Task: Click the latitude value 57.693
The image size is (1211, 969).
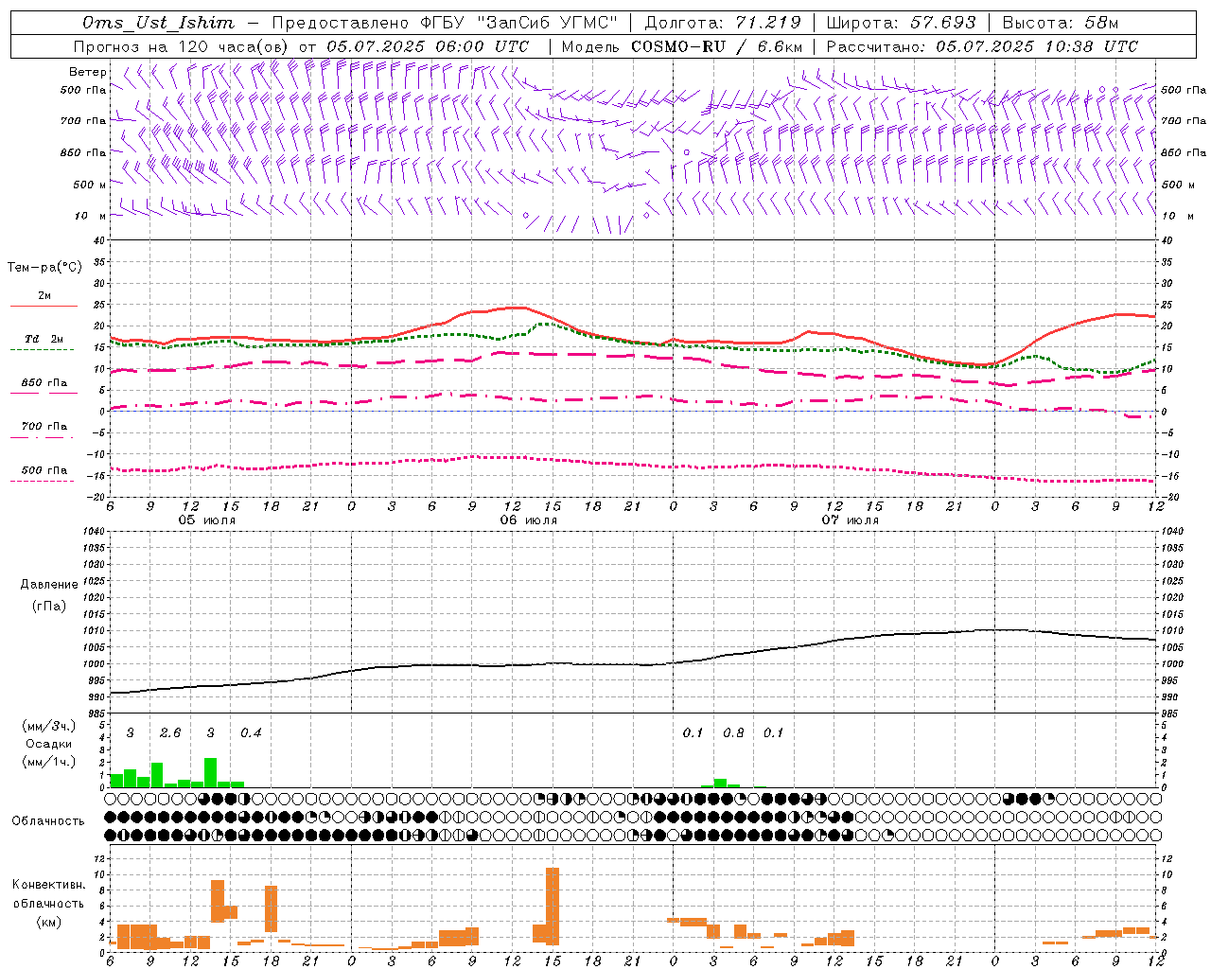Action: click(943, 23)
